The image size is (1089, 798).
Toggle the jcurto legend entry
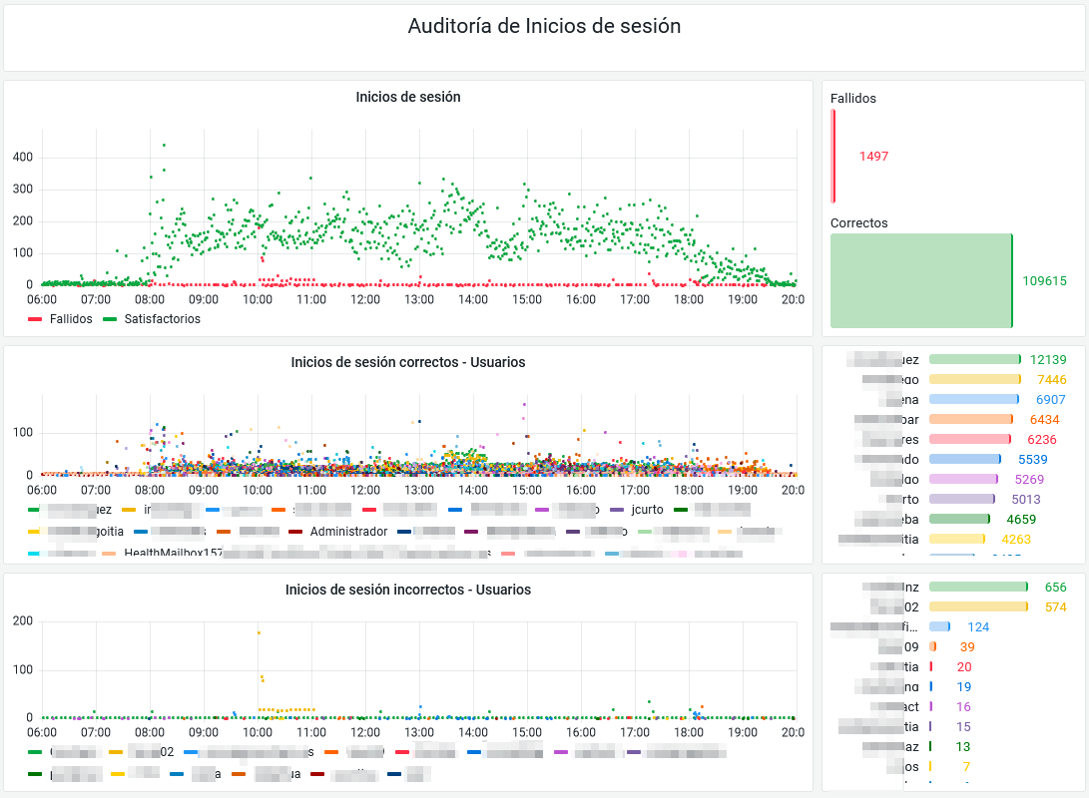coord(647,509)
